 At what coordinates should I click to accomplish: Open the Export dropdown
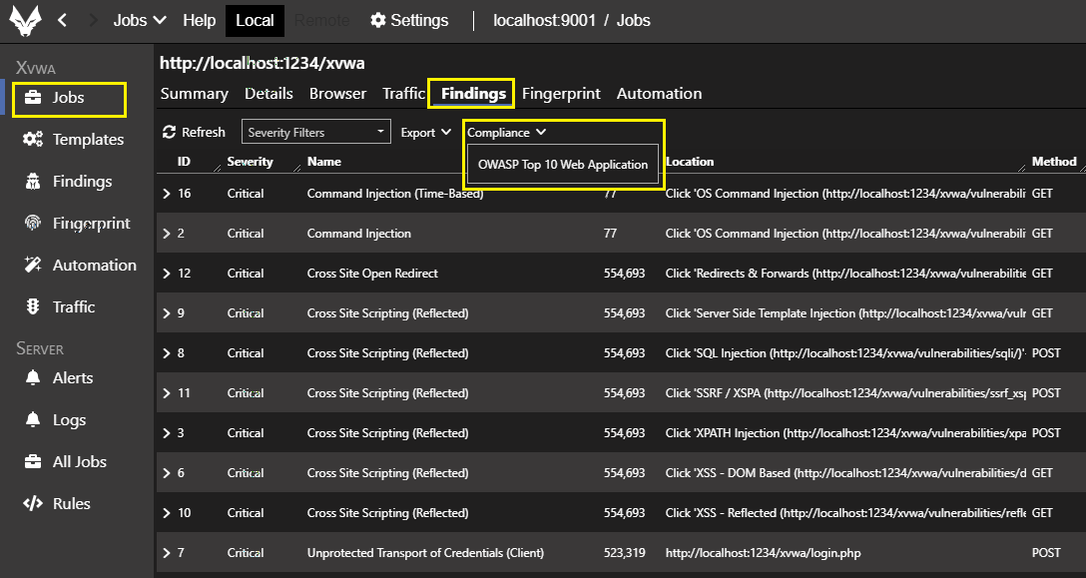pyautogui.click(x=426, y=133)
